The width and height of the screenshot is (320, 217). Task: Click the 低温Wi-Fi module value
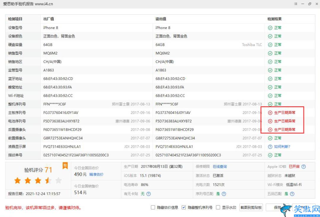(x=294, y=185)
